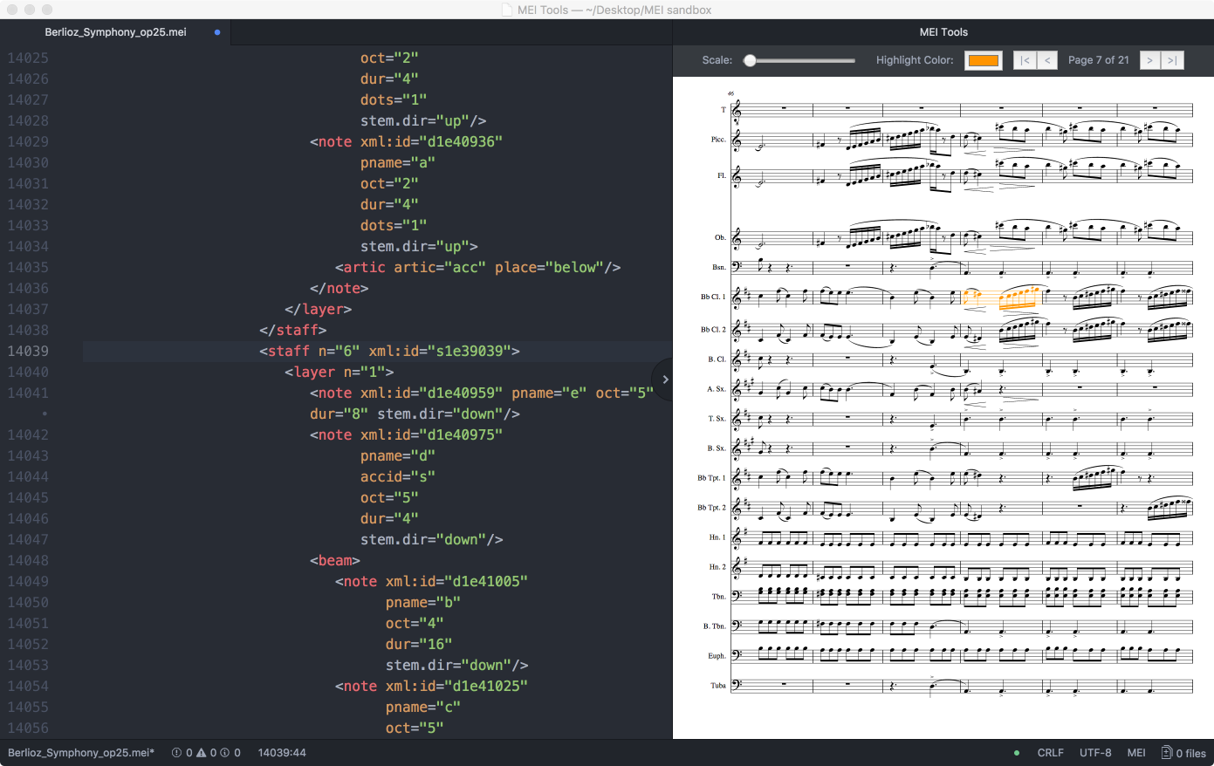Image resolution: width=1214 pixels, height=766 pixels.
Task: Advance to next score page
Action: pos(1150,60)
